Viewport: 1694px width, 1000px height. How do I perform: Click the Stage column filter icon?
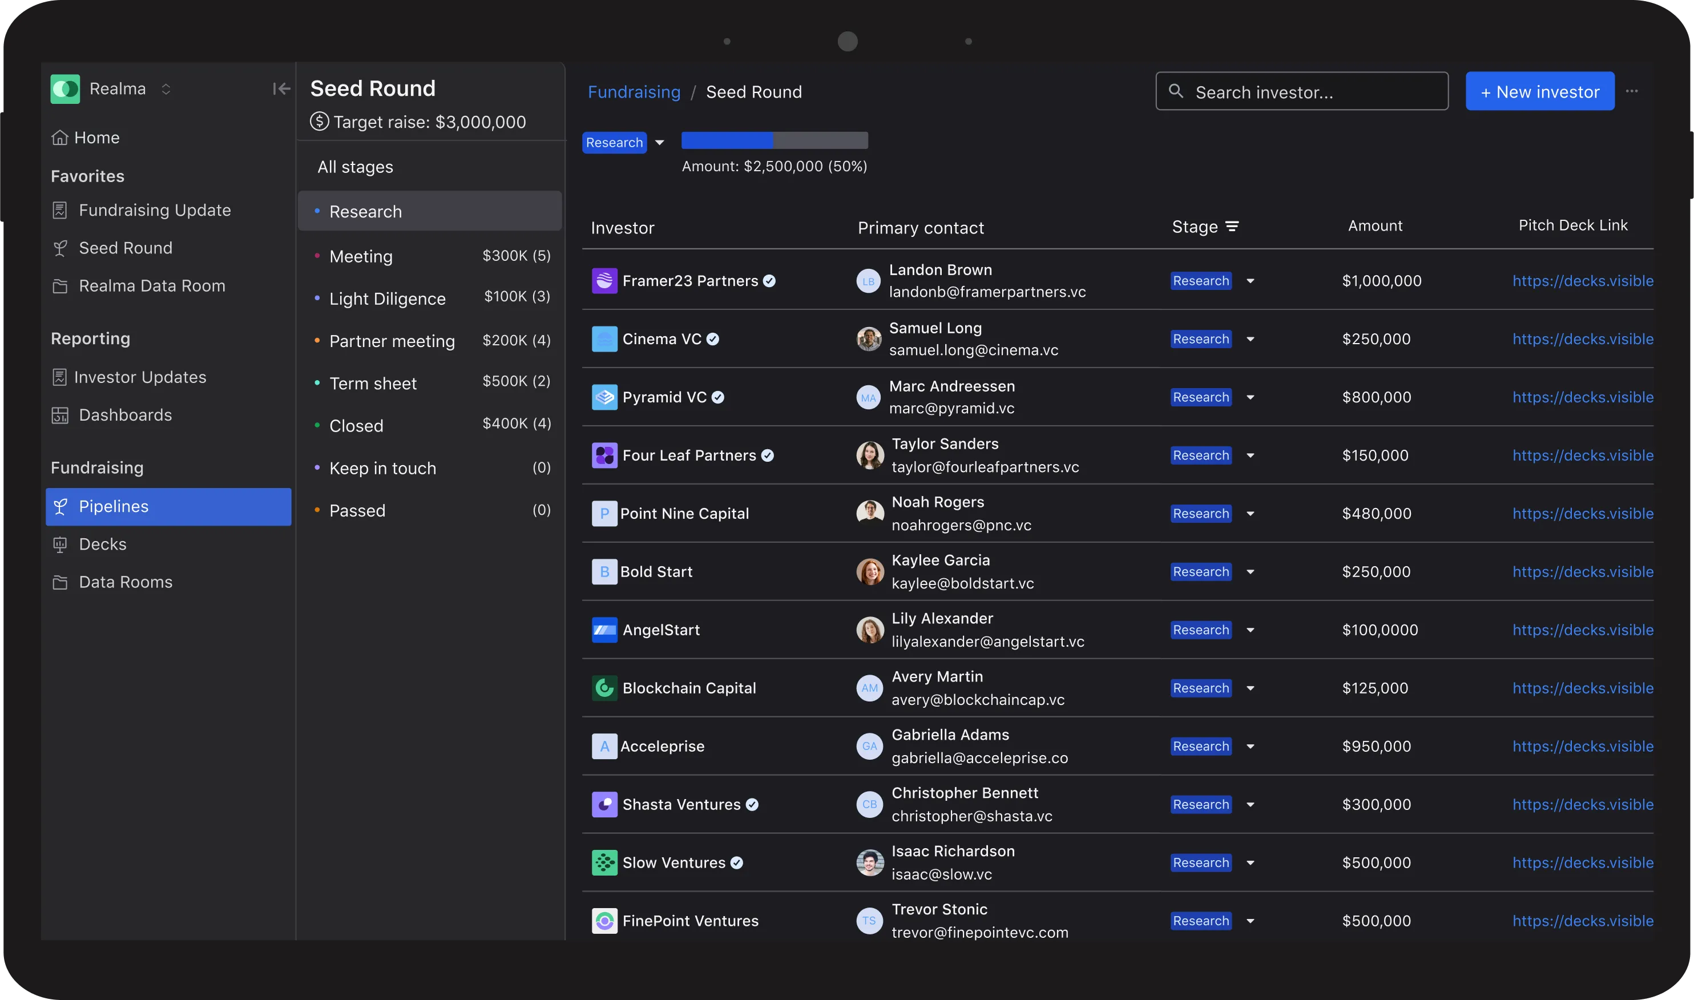click(1232, 227)
